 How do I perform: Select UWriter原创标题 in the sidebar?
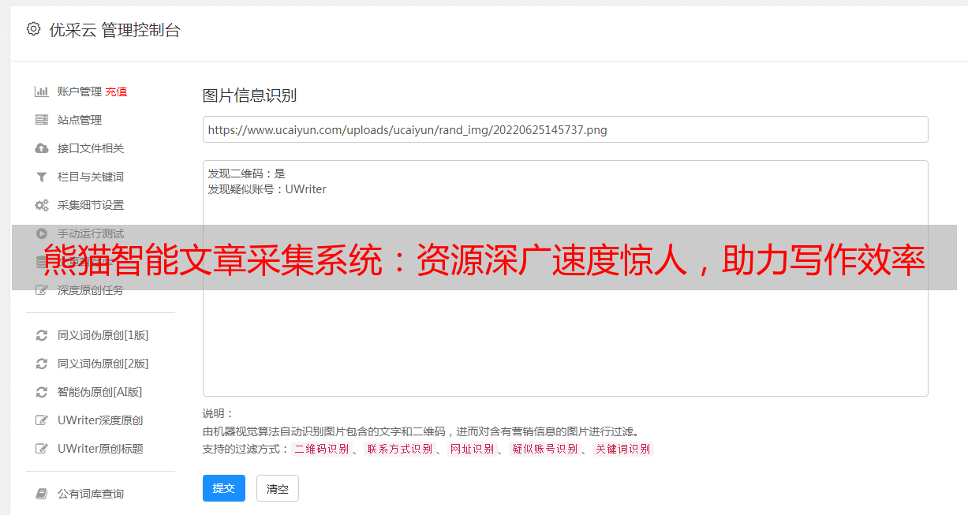100,449
